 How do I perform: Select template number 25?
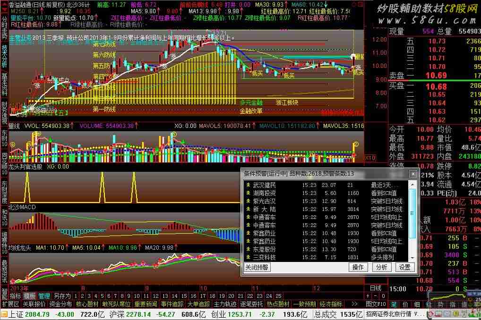(x=278, y=296)
